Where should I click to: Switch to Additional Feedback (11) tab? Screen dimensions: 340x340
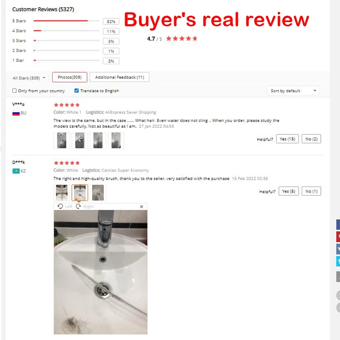pos(119,77)
